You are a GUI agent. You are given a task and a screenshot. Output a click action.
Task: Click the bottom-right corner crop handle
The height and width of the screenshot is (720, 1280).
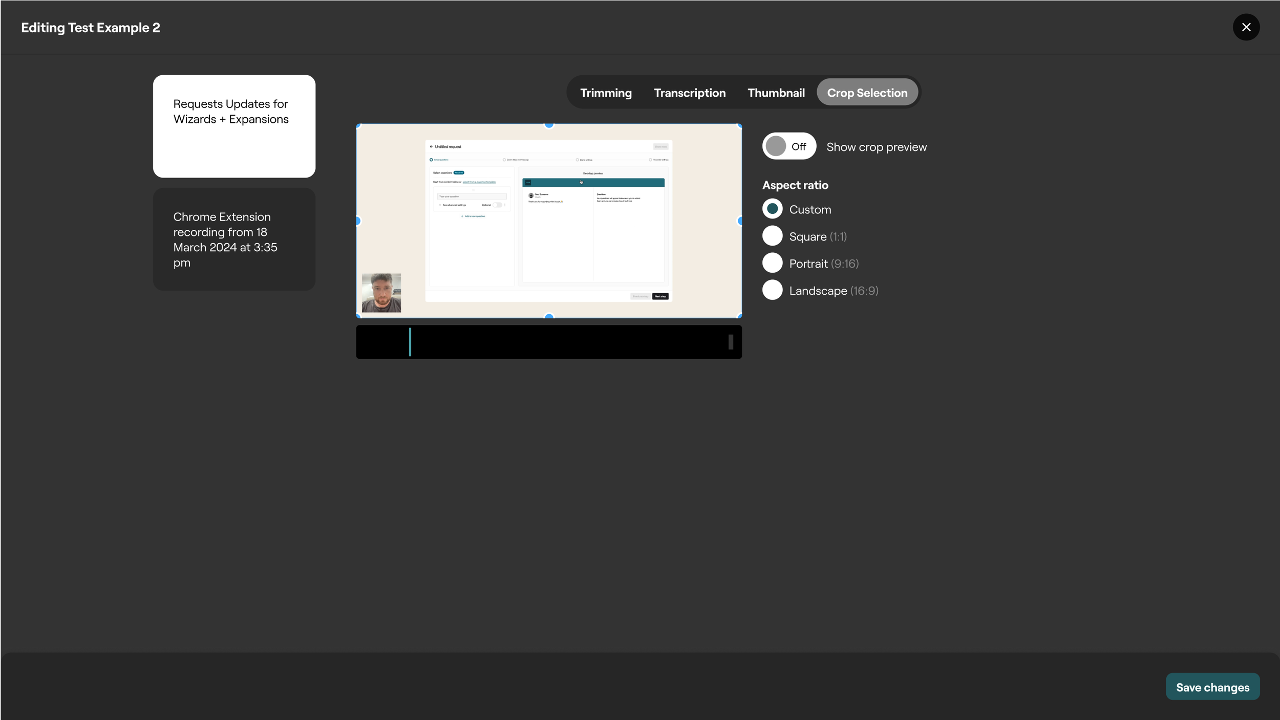point(739,316)
